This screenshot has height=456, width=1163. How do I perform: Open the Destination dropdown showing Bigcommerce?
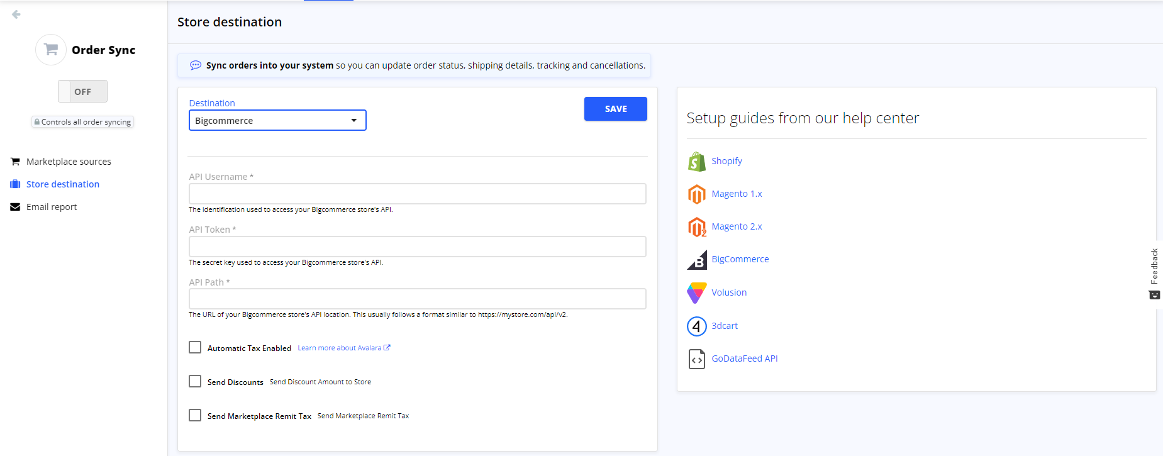click(277, 121)
